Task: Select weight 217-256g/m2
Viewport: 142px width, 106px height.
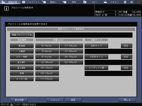Action: coord(71,46)
